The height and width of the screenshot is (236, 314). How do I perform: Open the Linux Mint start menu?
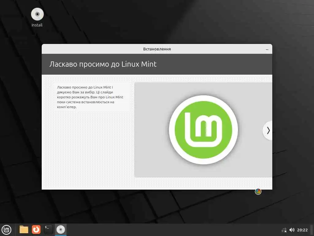click(6, 230)
